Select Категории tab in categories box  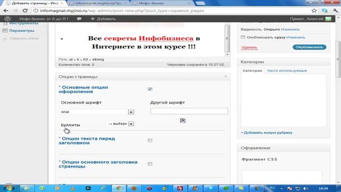pos(252,71)
